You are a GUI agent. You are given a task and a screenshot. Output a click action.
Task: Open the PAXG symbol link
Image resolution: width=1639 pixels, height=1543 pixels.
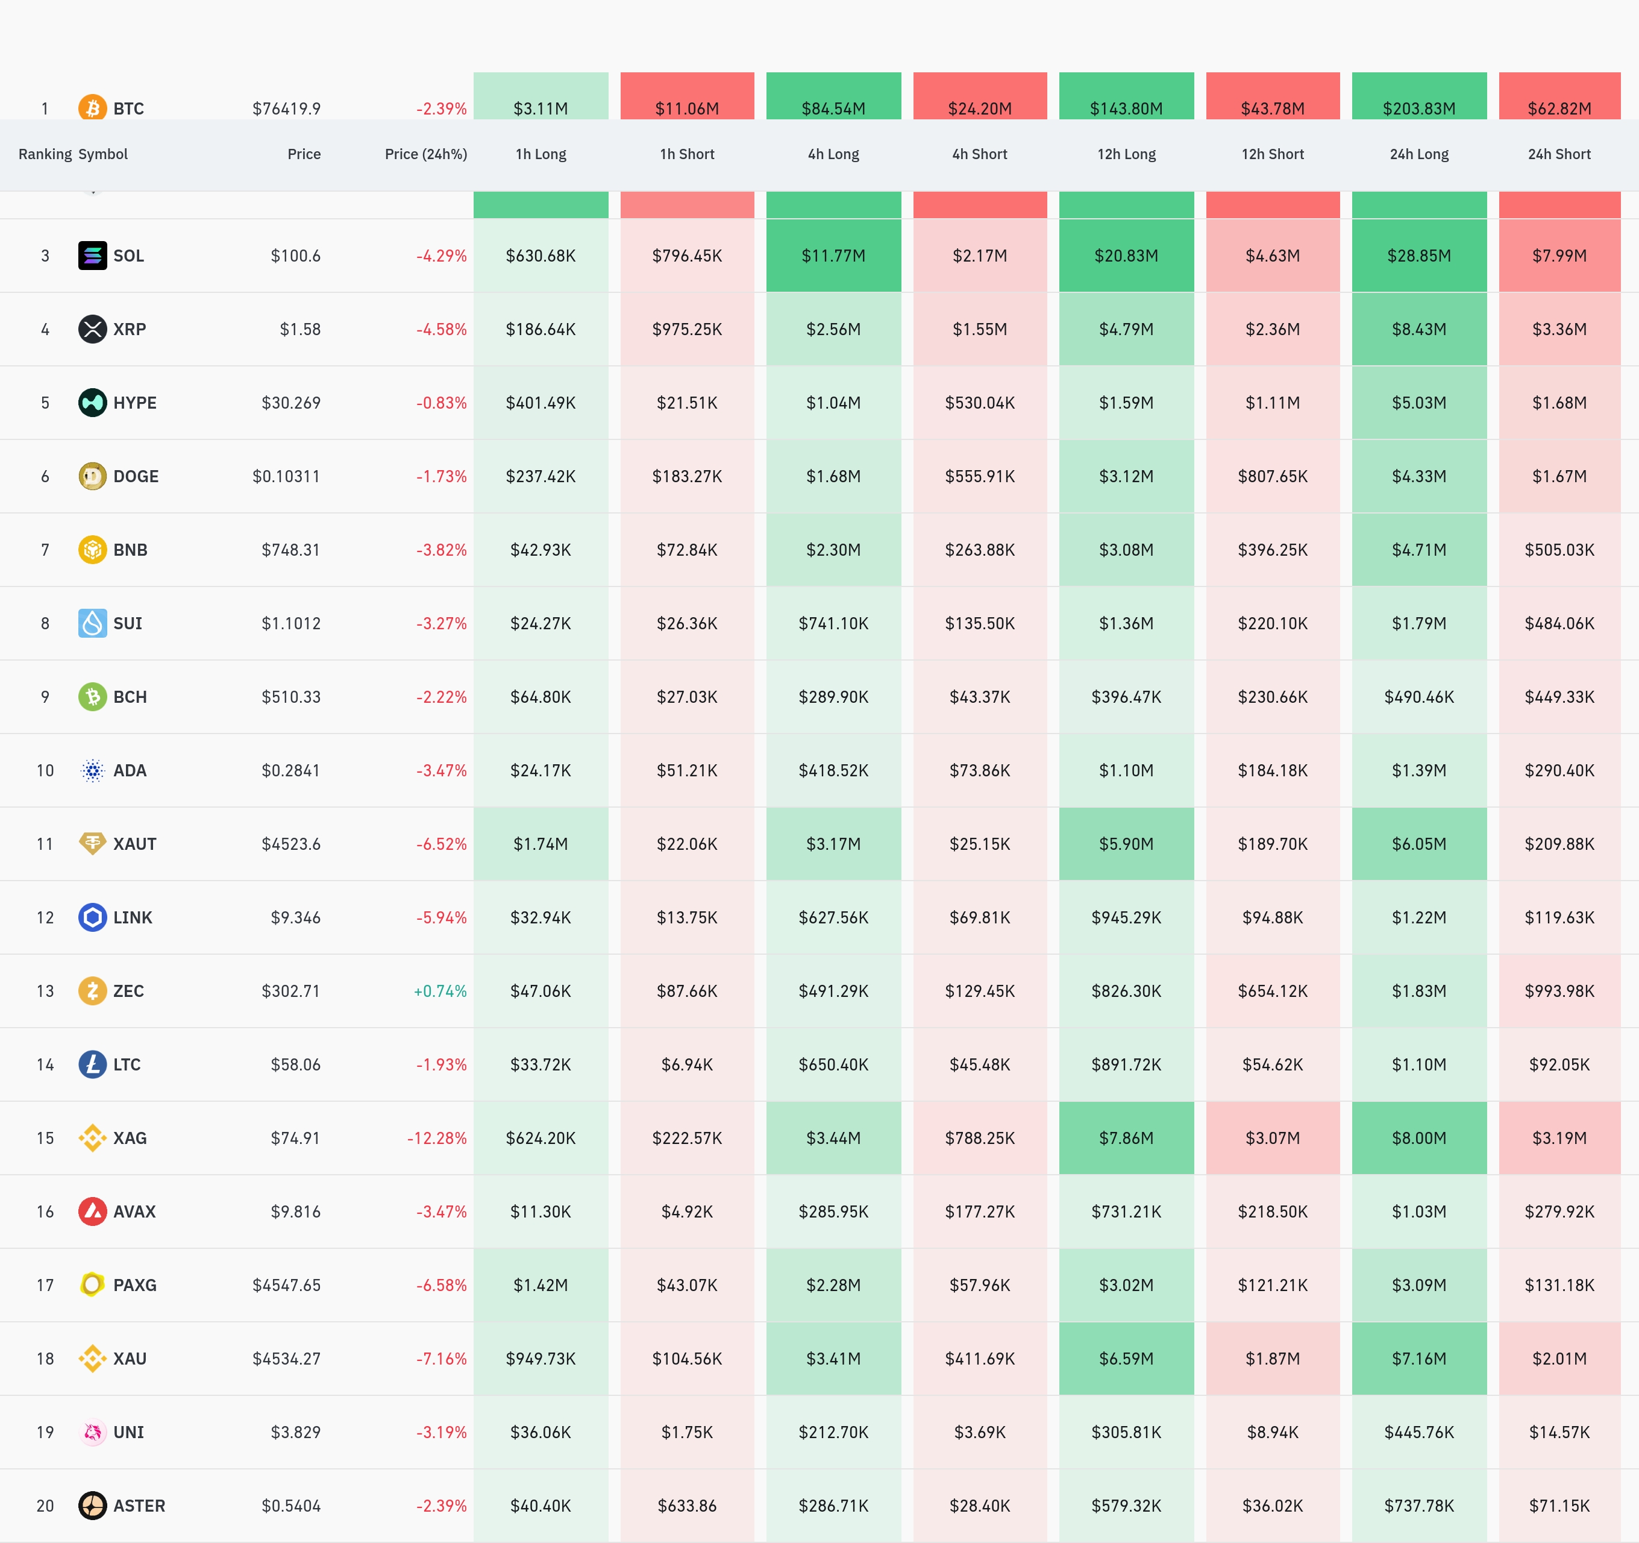pos(134,1285)
